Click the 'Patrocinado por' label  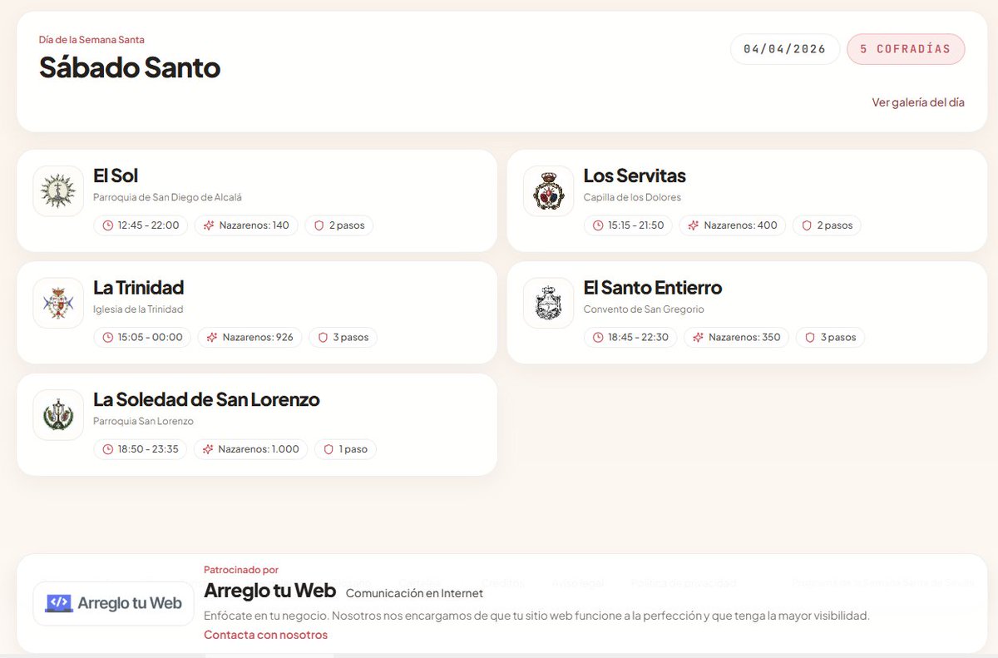(x=241, y=570)
